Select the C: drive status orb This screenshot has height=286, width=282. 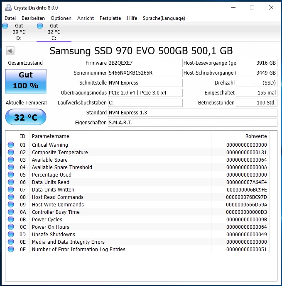pos(40,26)
